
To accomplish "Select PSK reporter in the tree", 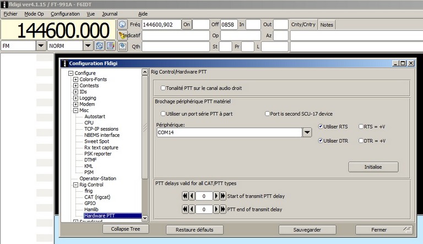I will coord(98,154).
